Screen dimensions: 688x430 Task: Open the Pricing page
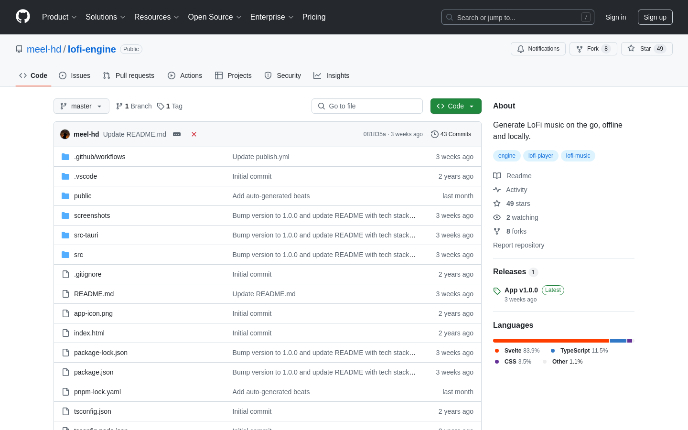point(314,17)
